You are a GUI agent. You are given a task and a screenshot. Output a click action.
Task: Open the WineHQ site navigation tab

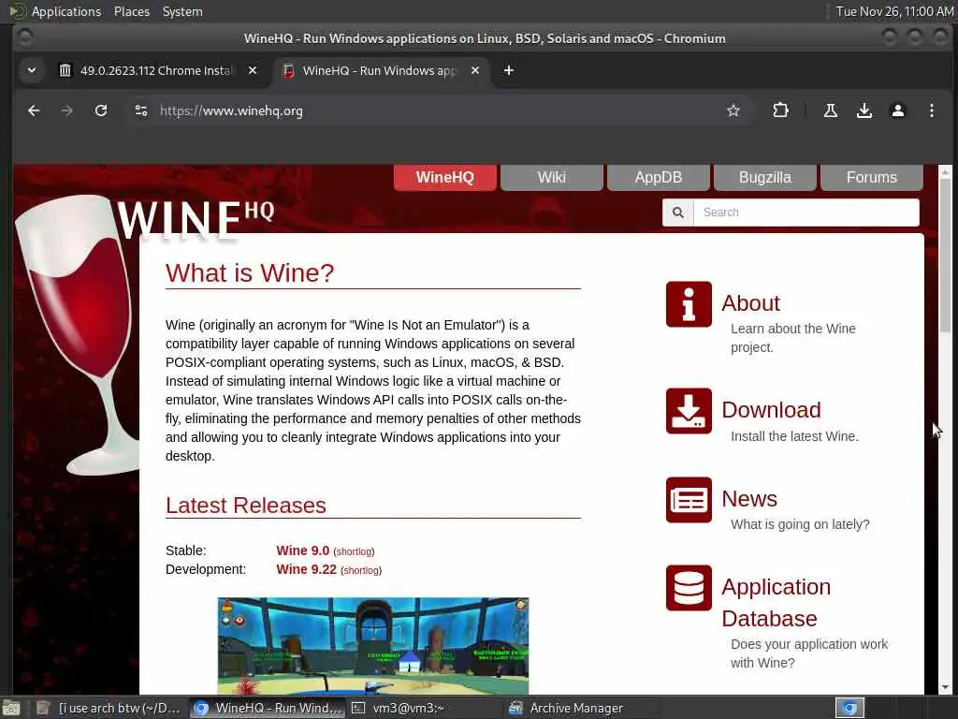click(x=444, y=177)
